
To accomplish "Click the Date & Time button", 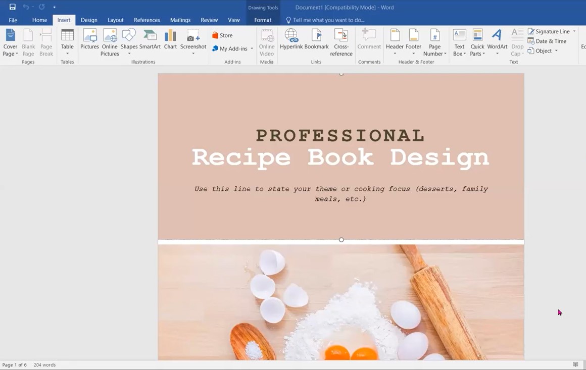I will tap(547, 41).
